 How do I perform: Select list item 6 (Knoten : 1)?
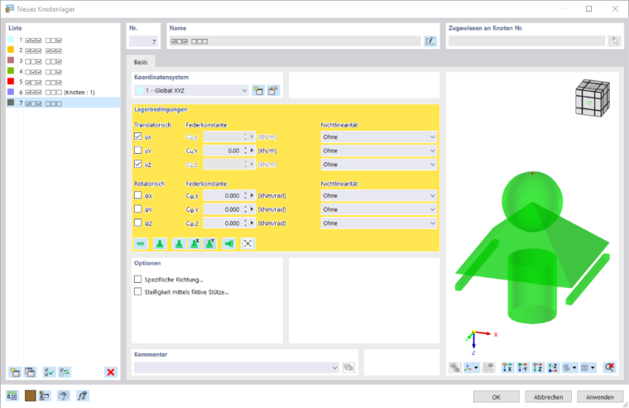(63, 92)
